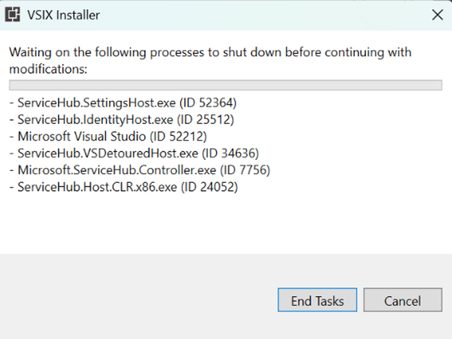Select the ServiceHub.IdentityHost.exe process entry
This screenshot has width=452, height=339.
coord(122,120)
